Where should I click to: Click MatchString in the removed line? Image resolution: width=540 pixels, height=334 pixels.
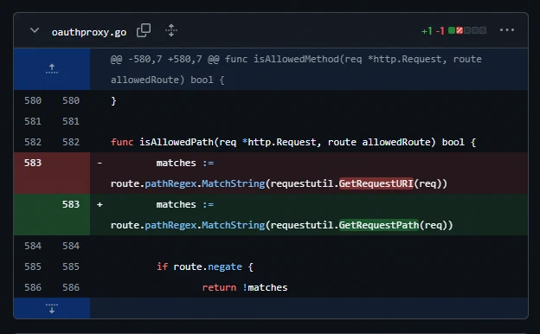point(233,183)
